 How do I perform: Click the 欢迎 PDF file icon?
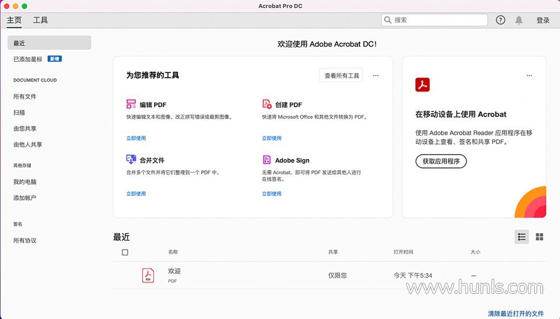tap(148, 275)
